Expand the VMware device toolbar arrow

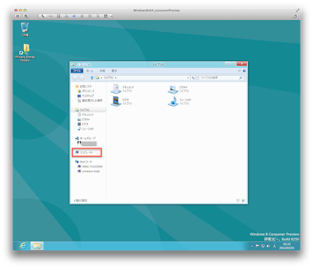pos(111,16)
